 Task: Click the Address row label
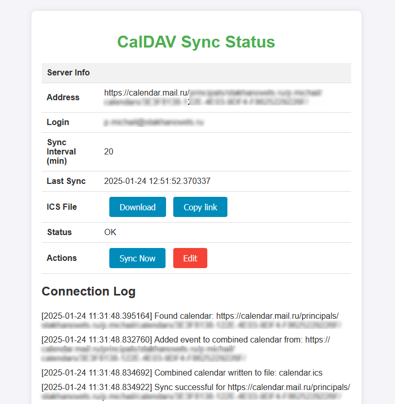click(63, 98)
